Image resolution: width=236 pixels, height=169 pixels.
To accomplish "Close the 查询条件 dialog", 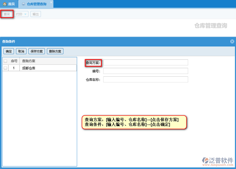I will (232, 41).
